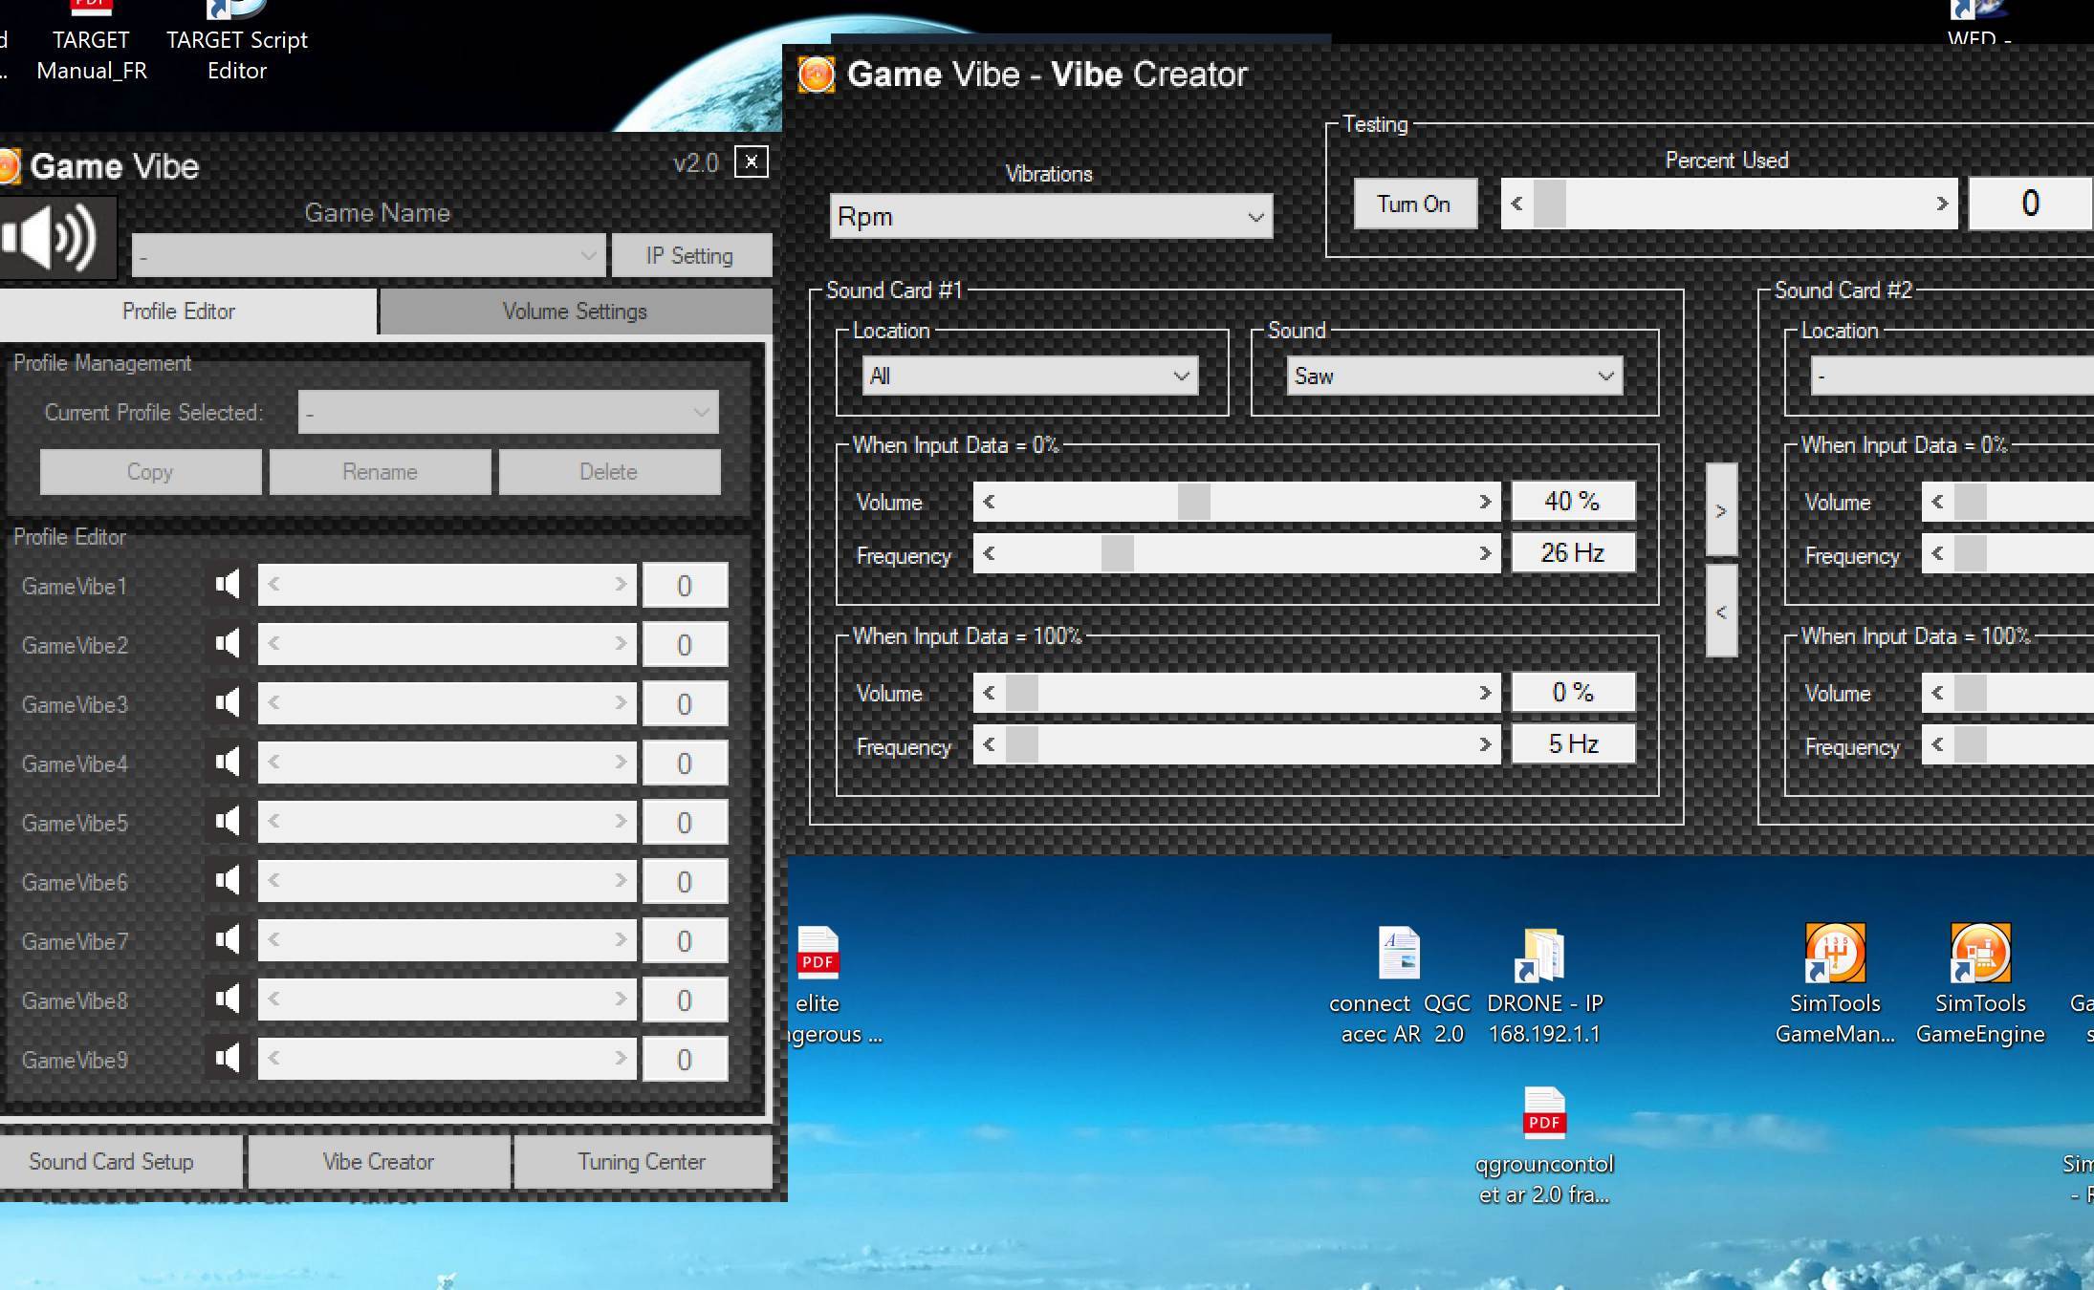Image resolution: width=2094 pixels, height=1290 pixels.
Task: Click the IP Setting button
Action: pos(690,255)
